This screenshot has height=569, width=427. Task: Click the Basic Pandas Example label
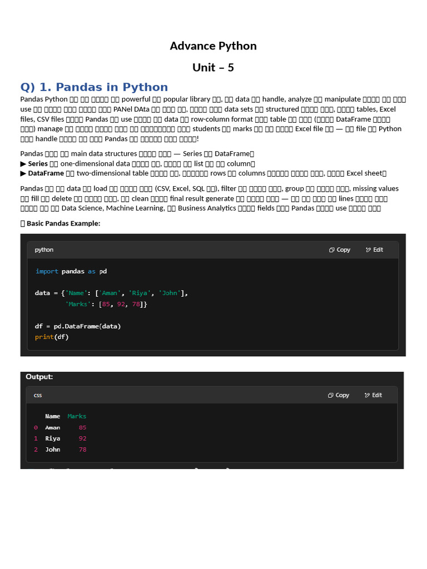63,223
